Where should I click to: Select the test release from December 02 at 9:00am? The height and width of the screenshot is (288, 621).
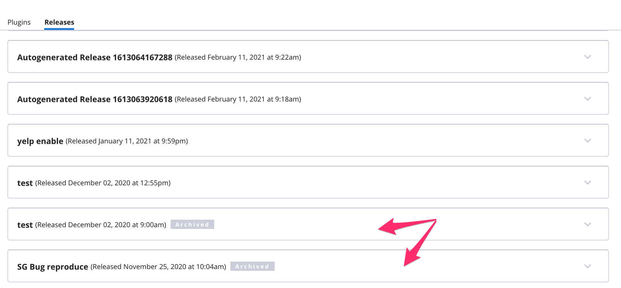tap(25, 224)
